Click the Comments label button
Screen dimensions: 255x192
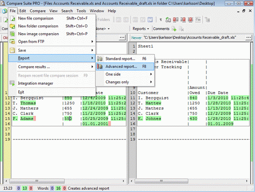161,29
